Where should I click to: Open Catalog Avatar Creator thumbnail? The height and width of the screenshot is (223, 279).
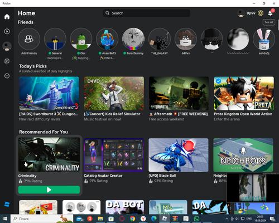tap(114, 155)
